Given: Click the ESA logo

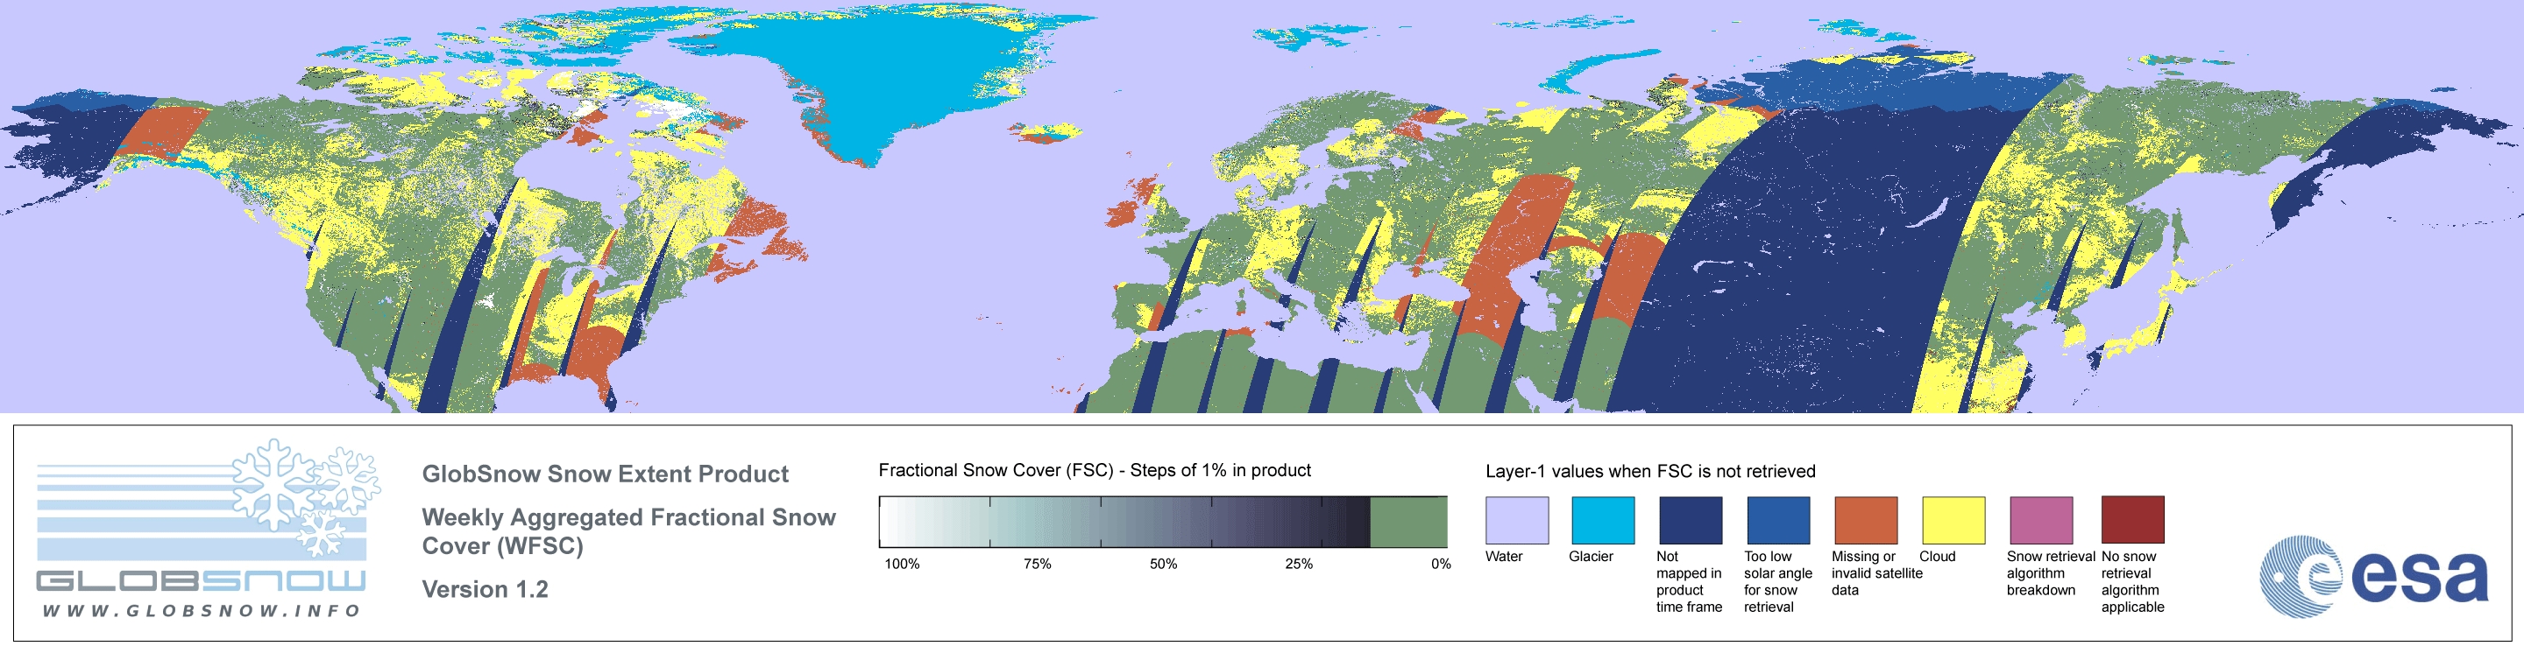Looking at the screenshot, I should tap(2374, 576).
